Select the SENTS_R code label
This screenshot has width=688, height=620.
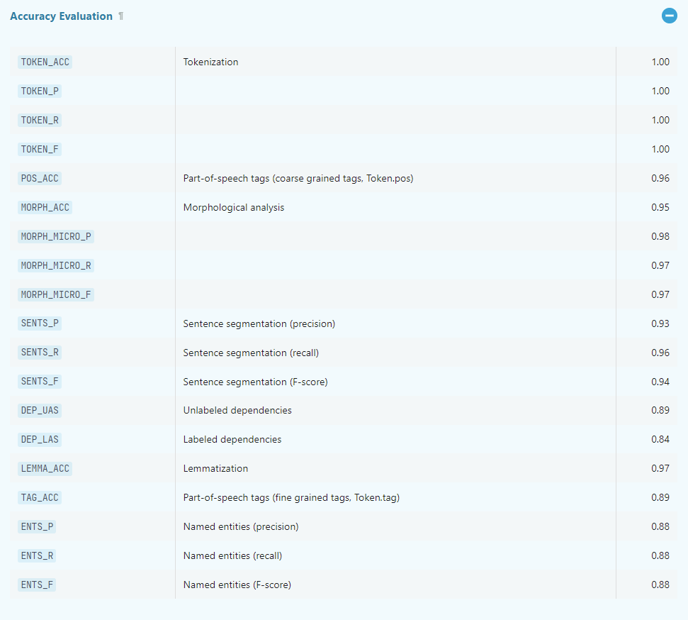[40, 352]
